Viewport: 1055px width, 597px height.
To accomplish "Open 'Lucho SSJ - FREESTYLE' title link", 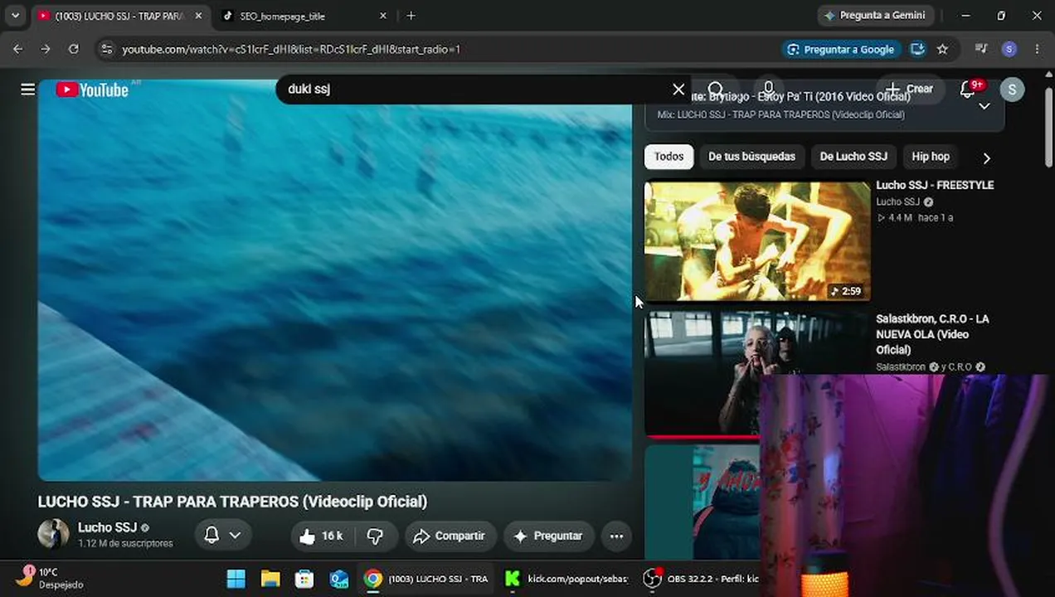I will (x=935, y=185).
